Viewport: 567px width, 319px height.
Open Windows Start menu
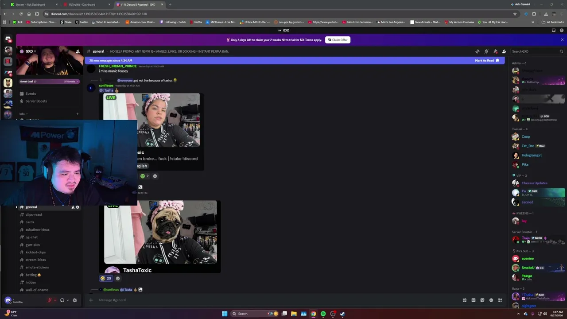click(225, 314)
